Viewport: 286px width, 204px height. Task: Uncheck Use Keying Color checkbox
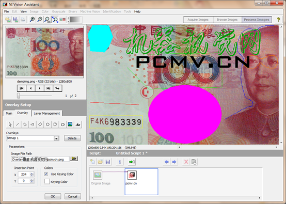tap(46, 174)
